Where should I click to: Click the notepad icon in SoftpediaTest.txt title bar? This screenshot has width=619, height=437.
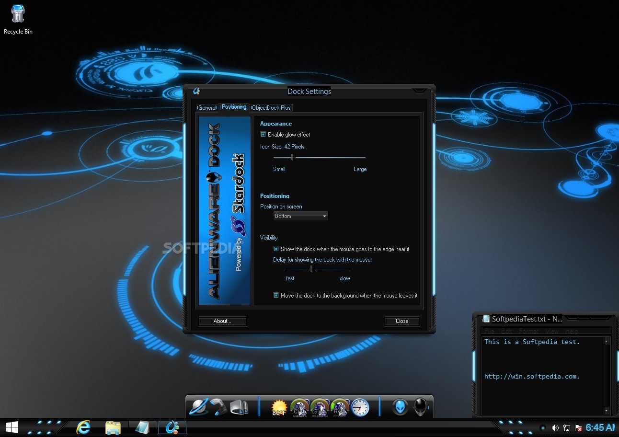pyautogui.click(x=486, y=319)
